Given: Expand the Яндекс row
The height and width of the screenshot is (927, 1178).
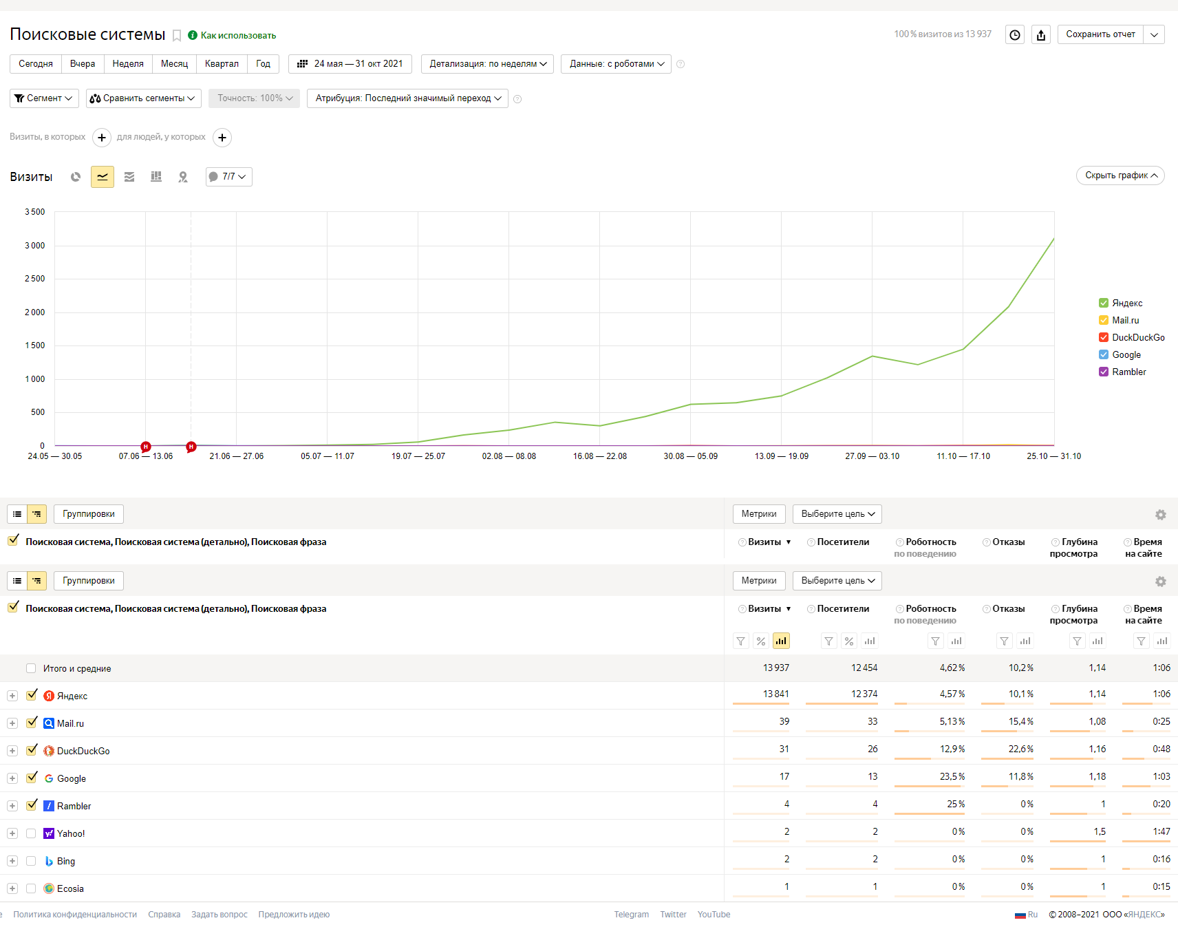Looking at the screenshot, I should click(x=12, y=696).
